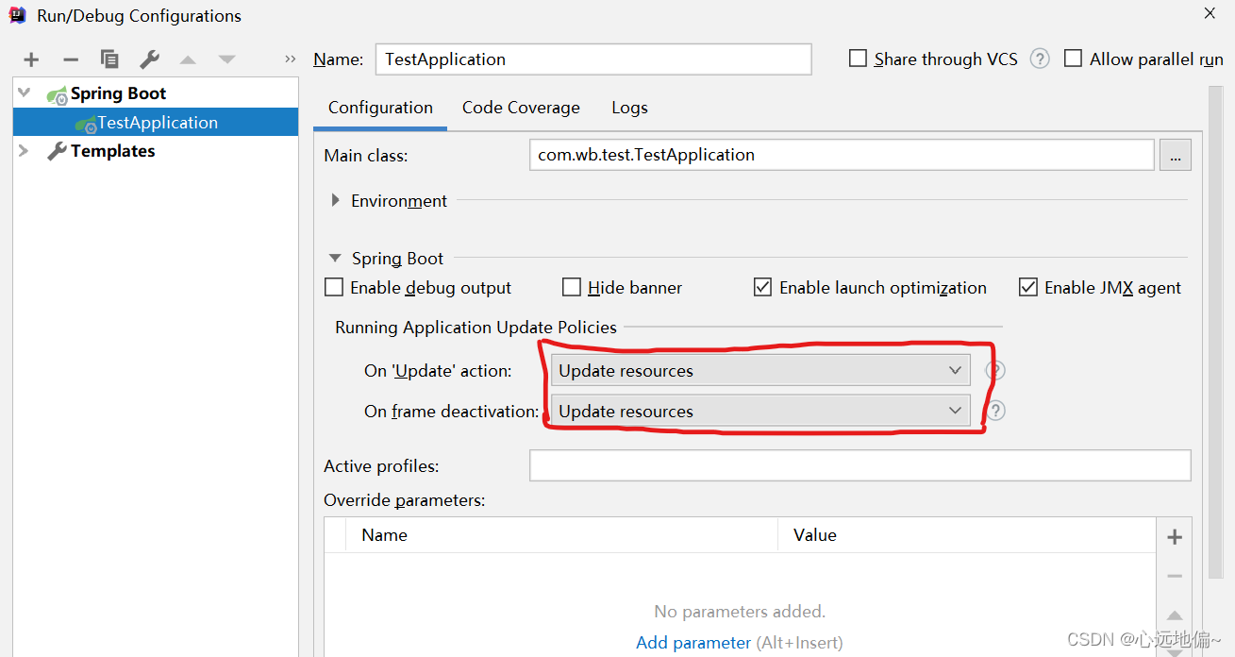The height and width of the screenshot is (657, 1235).
Task: Uncheck Enable JMX agent
Action: (x=1028, y=287)
